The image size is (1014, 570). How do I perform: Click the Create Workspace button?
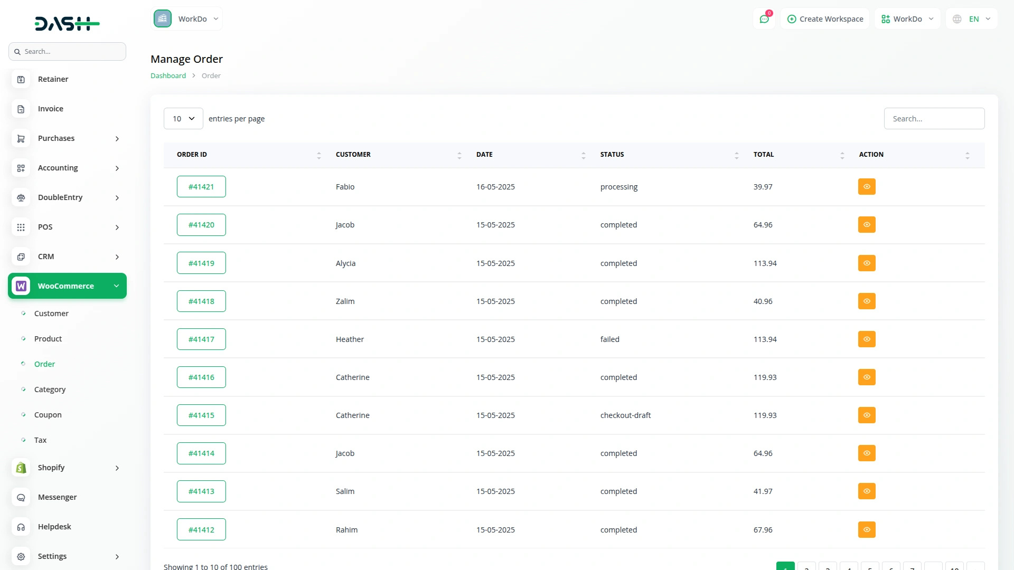point(825,18)
